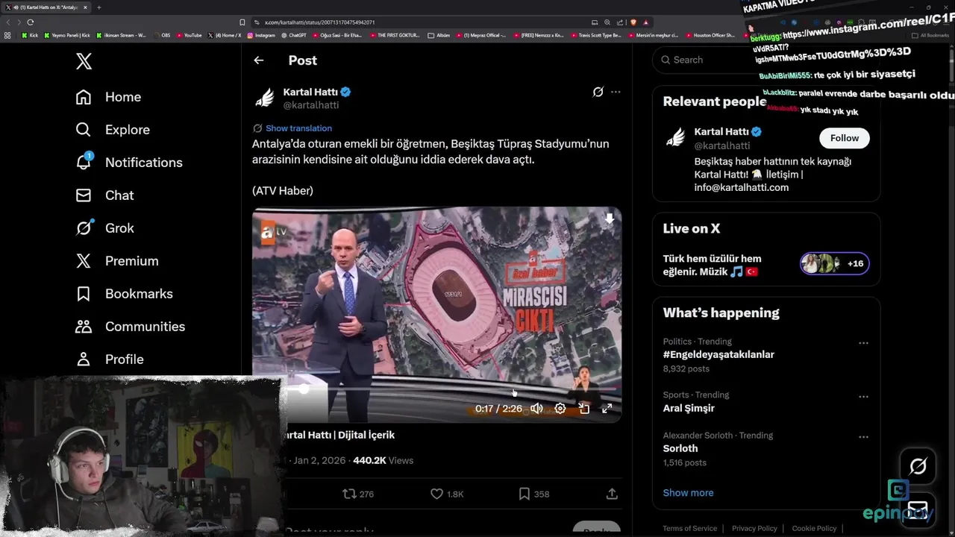Follow Kartal Hattı from Relevant people

845,138
